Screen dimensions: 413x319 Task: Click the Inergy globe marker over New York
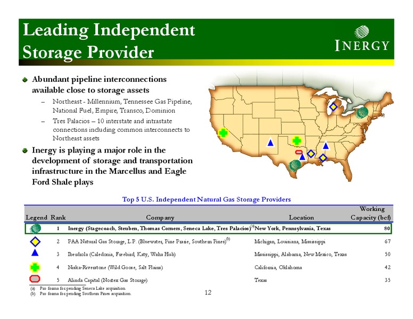pyautogui.click(x=362, y=113)
